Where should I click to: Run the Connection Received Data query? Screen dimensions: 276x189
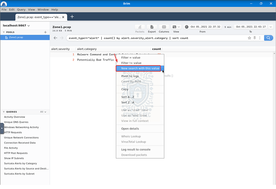(x=20, y=143)
